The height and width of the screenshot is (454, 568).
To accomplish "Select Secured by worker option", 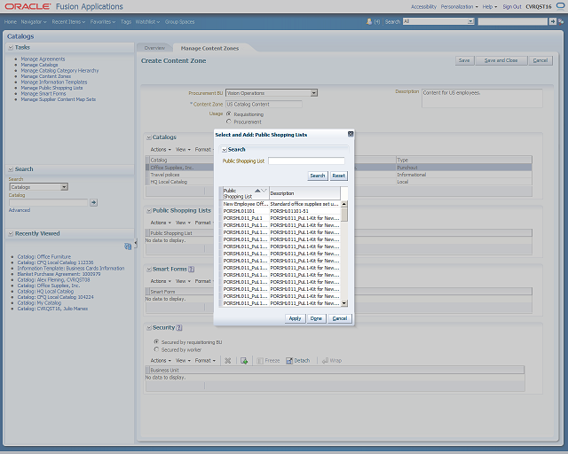I will (x=156, y=349).
